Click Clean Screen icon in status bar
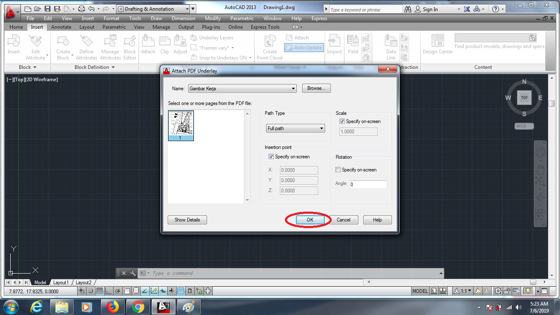This screenshot has width=560, height=315. (x=544, y=291)
